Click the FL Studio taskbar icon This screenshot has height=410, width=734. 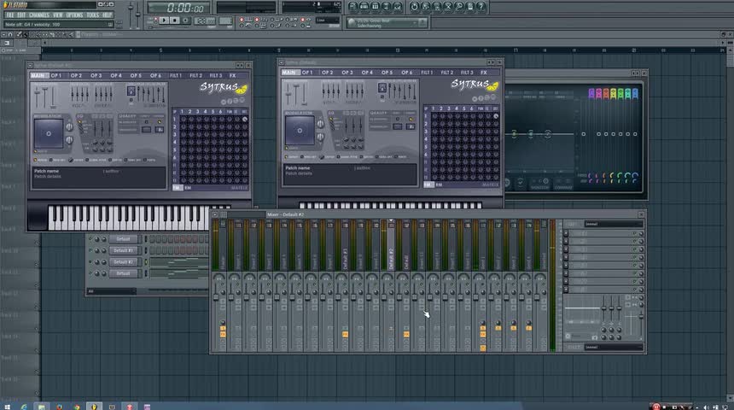pos(94,406)
